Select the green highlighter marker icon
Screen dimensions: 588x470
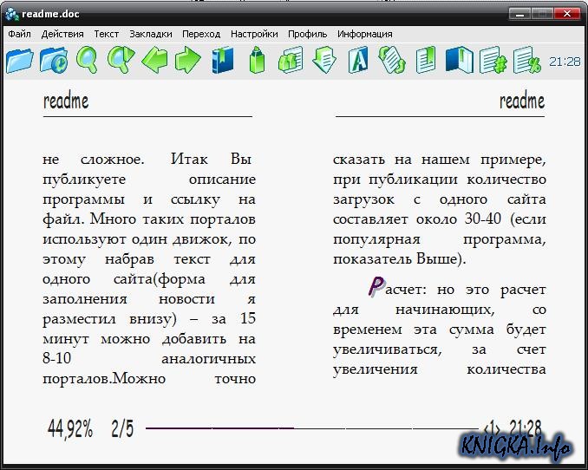pos(257,60)
